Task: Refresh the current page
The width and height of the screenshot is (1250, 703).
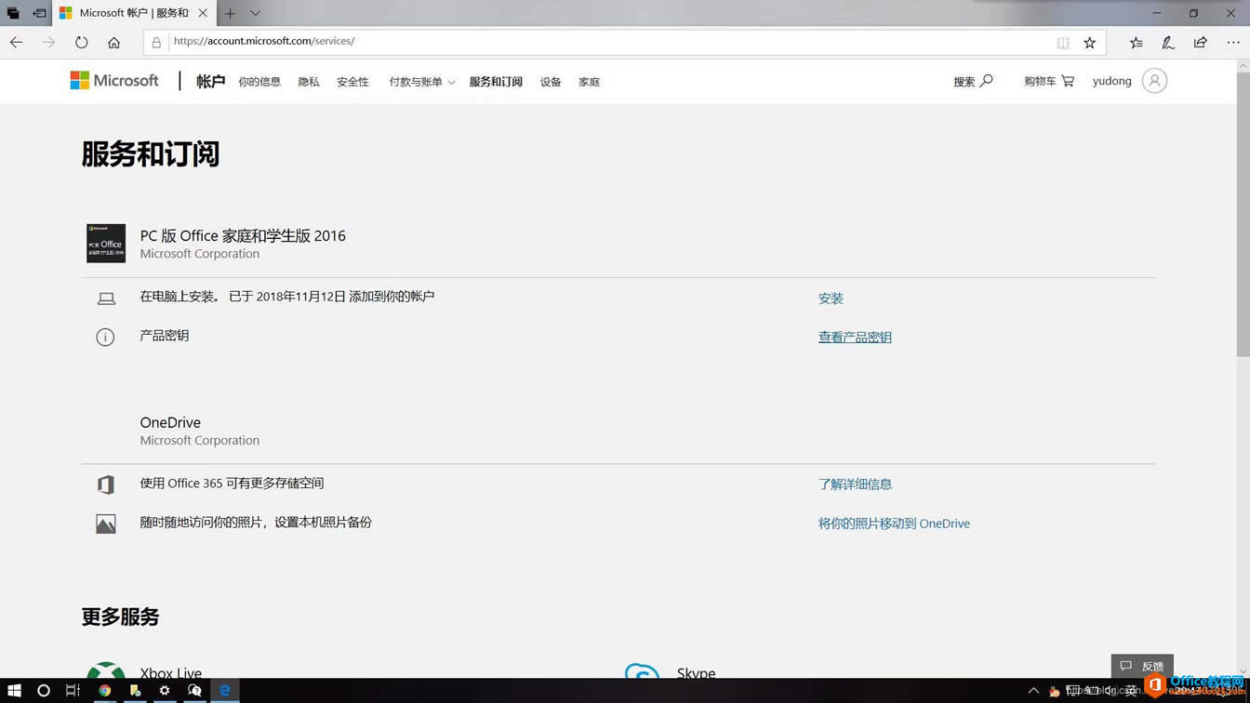Action: click(x=82, y=42)
